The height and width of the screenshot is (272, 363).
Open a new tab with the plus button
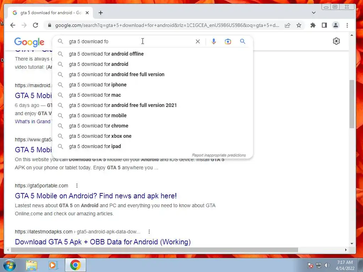pos(100,13)
